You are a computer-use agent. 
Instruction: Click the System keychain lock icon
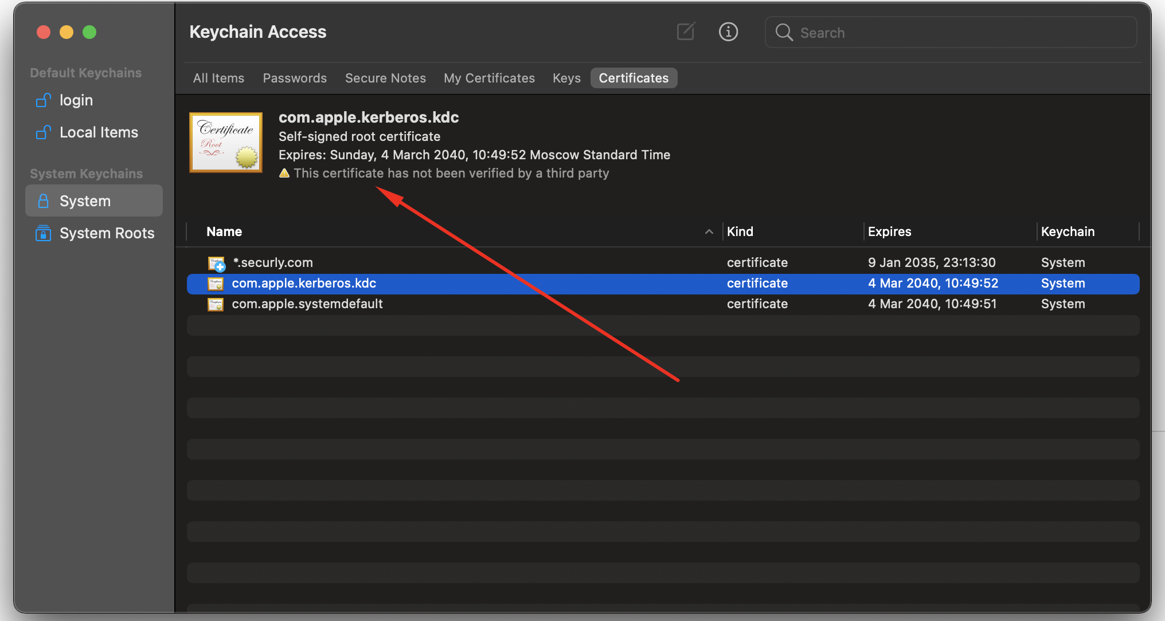point(43,201)
